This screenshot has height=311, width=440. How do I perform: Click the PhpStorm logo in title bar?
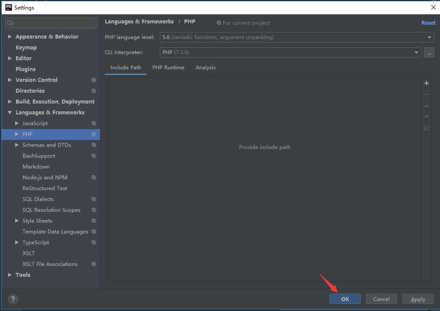(9, 7)
